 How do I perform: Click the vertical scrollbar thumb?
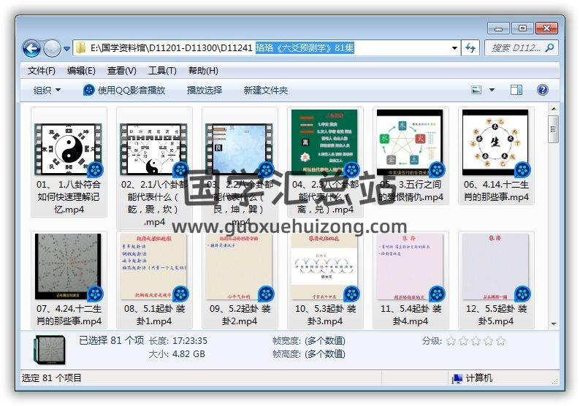click(x=554, y=129)
